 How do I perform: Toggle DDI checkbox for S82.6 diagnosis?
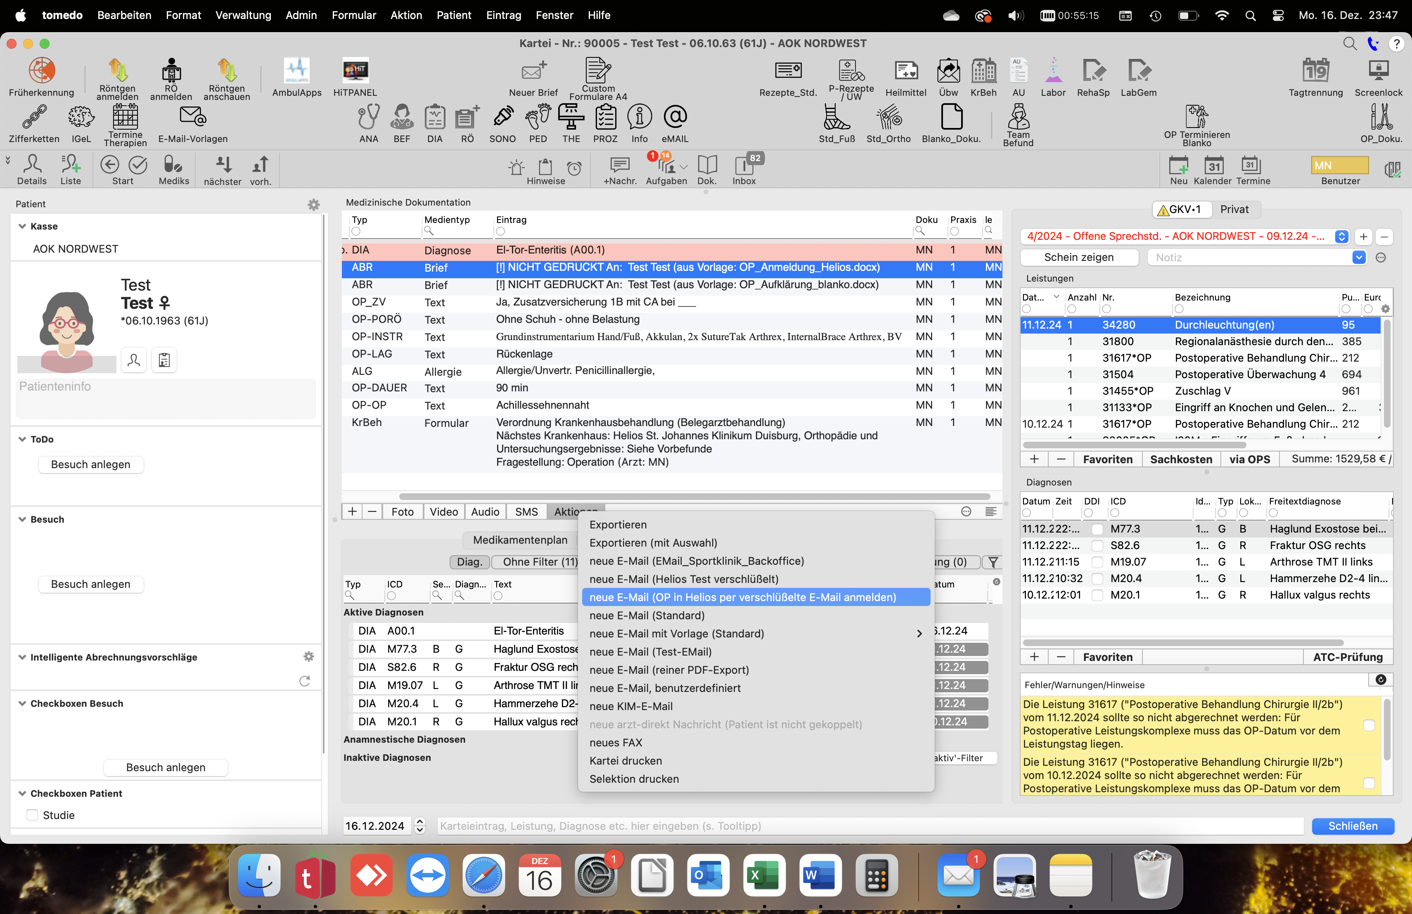(x=1097, y=546)
